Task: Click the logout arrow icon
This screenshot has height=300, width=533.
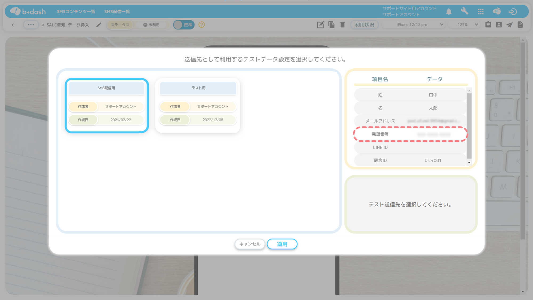Action: [x=512, y=11]
